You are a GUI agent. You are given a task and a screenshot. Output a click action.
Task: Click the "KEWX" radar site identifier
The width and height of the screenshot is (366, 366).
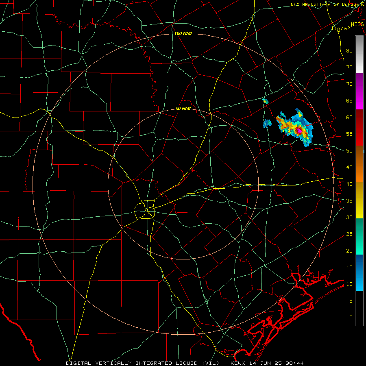coord(239,363)
